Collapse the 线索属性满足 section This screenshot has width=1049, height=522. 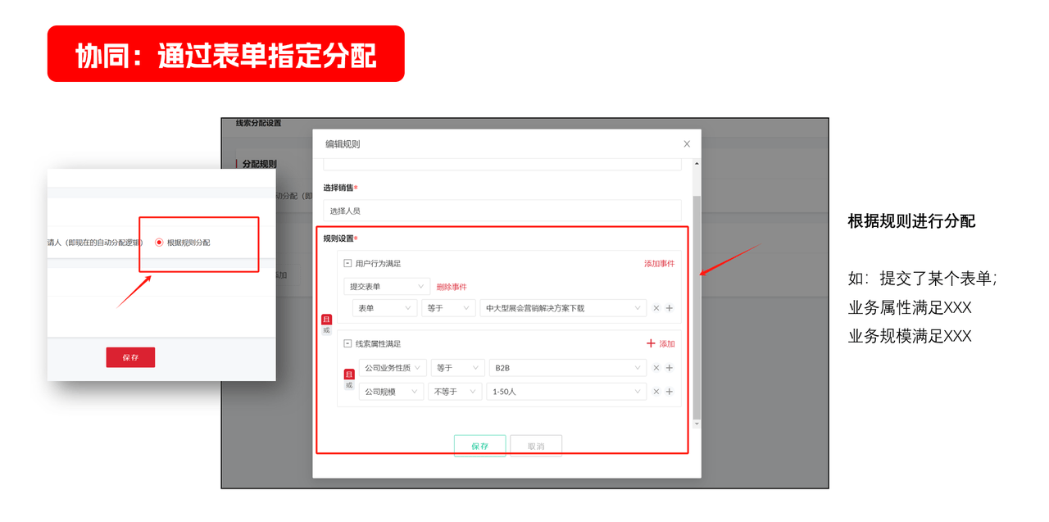(x=347, y=343)
